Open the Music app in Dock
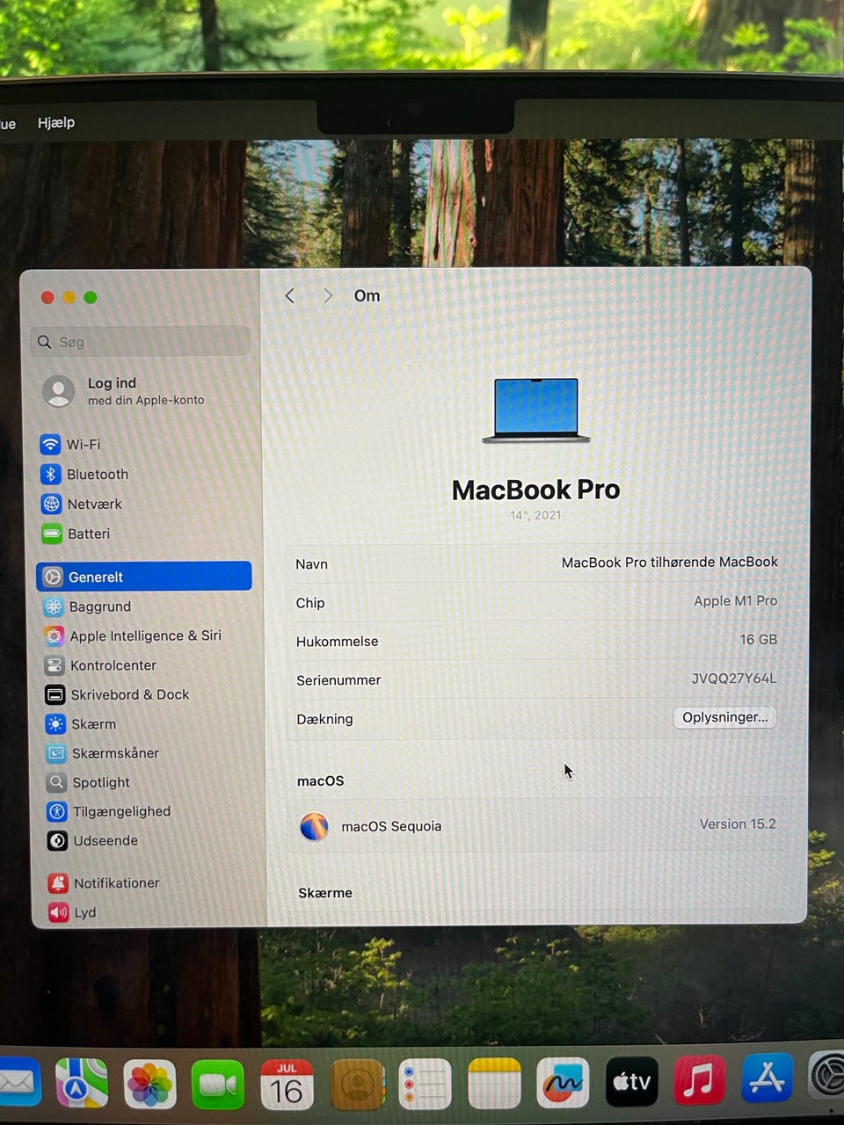The image size is (844, 1125). (x=699, y=1082)
